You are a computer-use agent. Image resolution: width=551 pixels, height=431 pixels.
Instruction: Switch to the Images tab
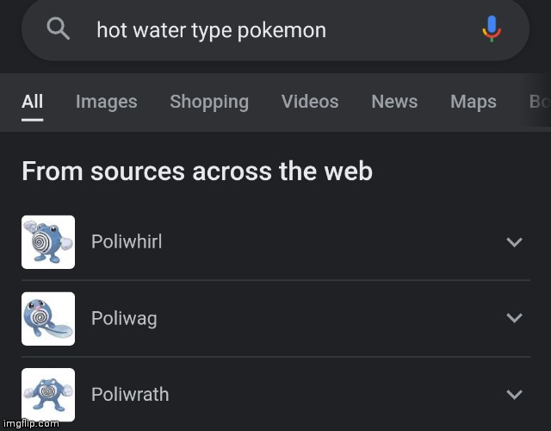(106, 102)
